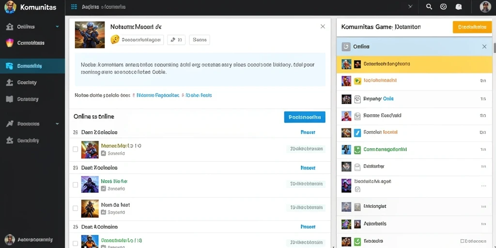Click the user avatar in the top-right corner
496x248 pixels.
(x=485, y=7)
